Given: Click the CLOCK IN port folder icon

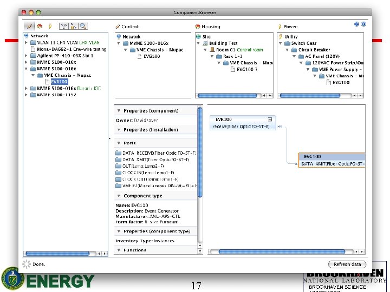Looking at the screenshot, I should click(119, 172).
